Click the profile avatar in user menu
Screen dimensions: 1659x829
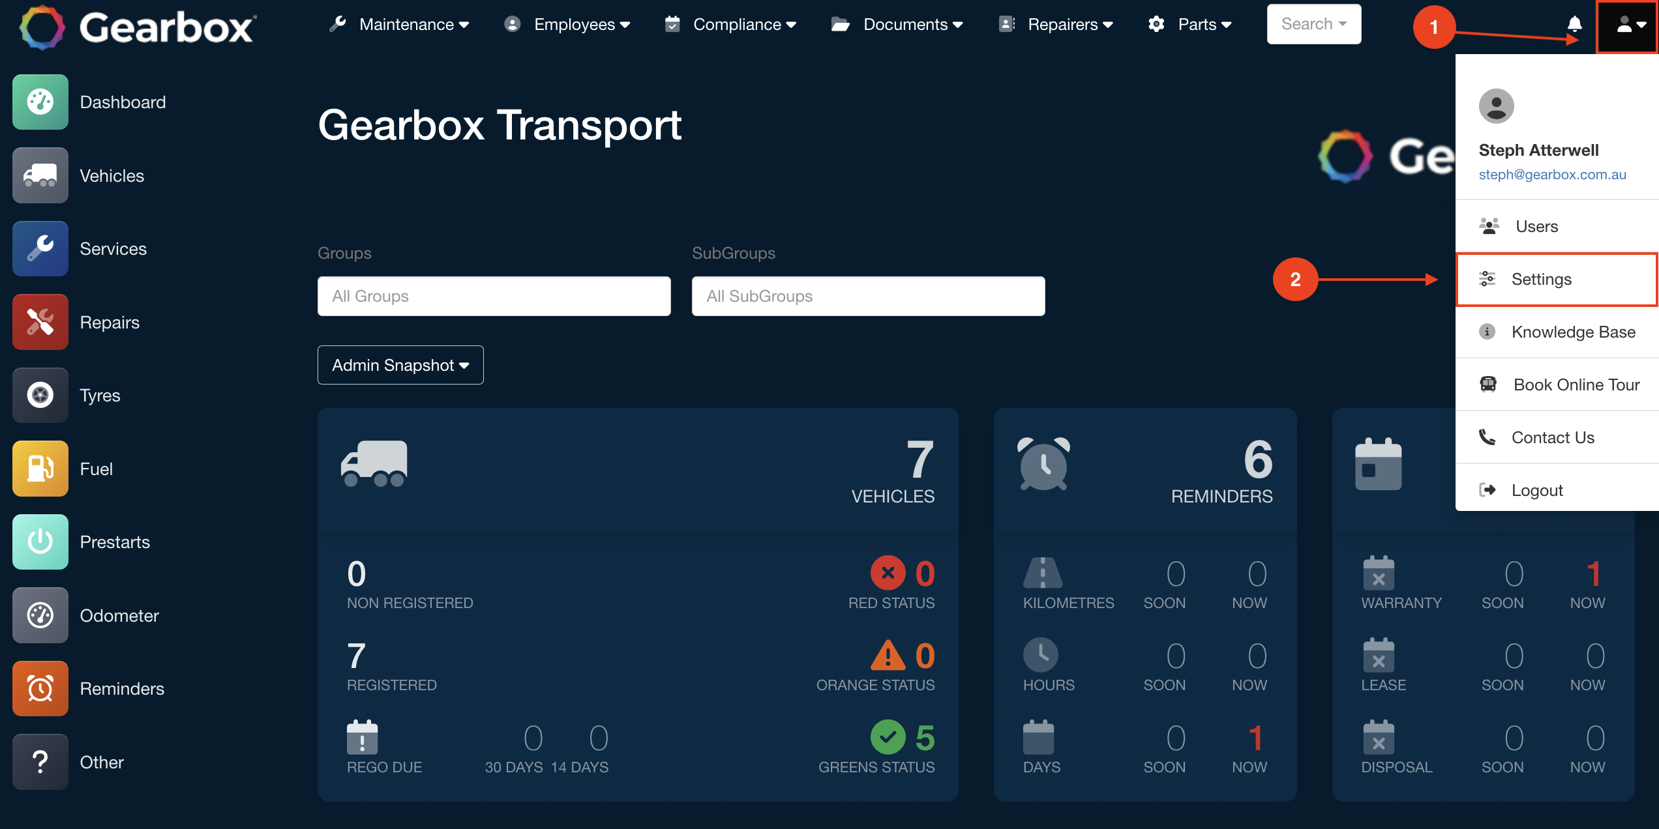1496,106
